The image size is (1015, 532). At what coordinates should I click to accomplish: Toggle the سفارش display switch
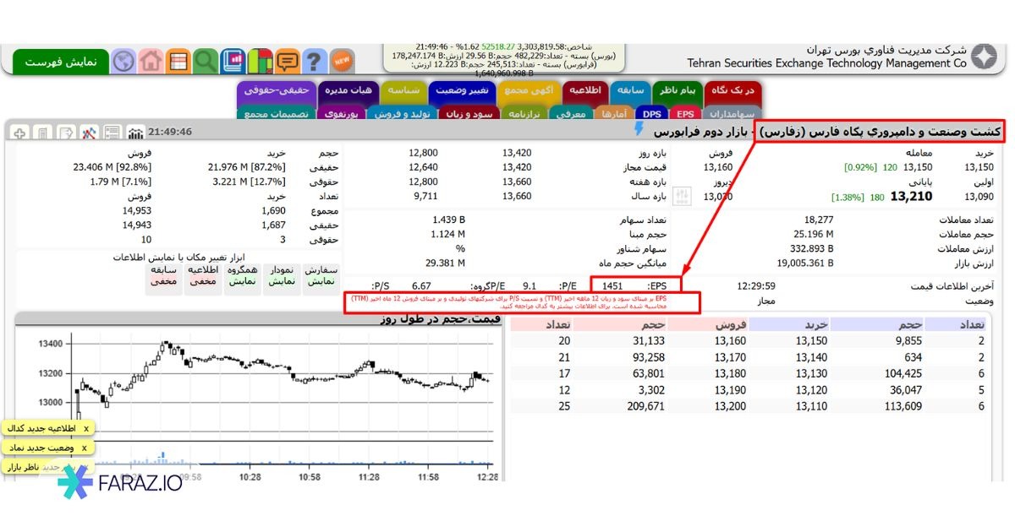pos(321,276)
